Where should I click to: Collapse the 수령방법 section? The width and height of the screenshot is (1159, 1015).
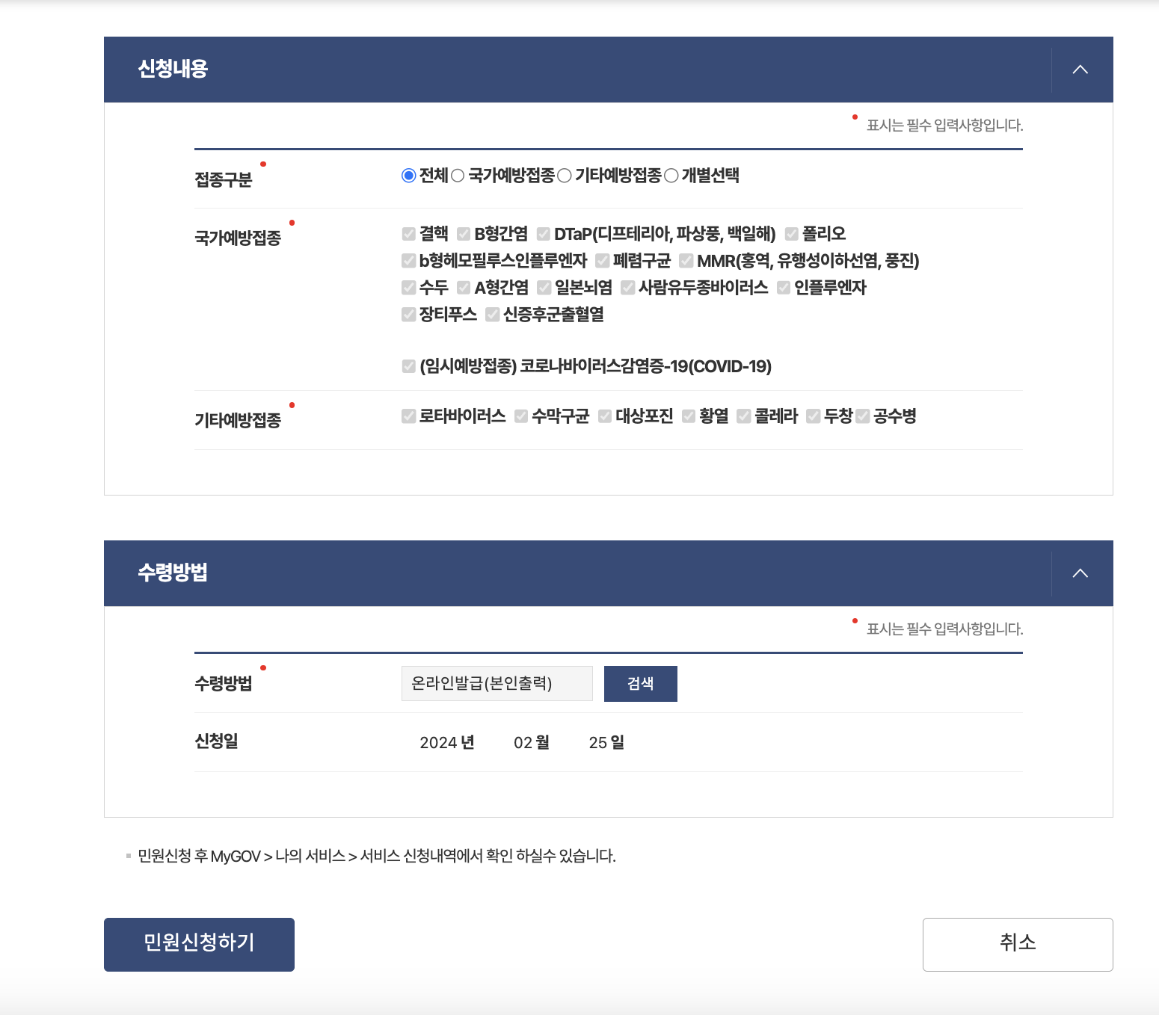click(1079, 573)
